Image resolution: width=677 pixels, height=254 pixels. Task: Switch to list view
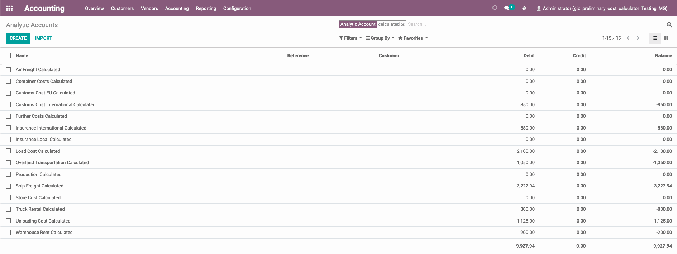tap(655, 38)
